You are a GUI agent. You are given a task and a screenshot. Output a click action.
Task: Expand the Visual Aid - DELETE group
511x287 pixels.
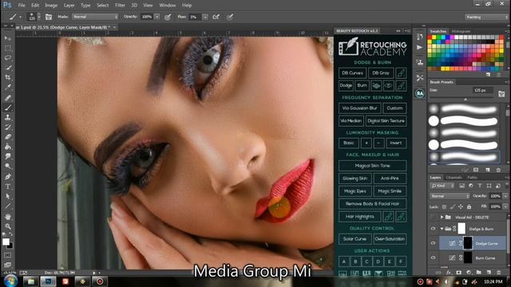[442, 217]
